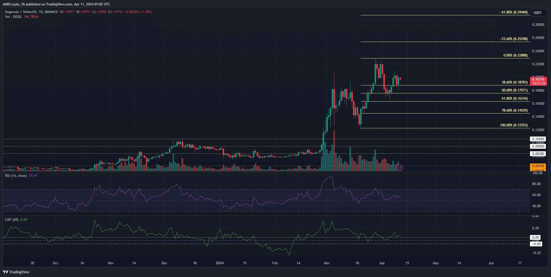This screenshot has width=551, height=277.
Task: Click the Vol · DOGE indicator legend
Action: (x=13, y=17)
